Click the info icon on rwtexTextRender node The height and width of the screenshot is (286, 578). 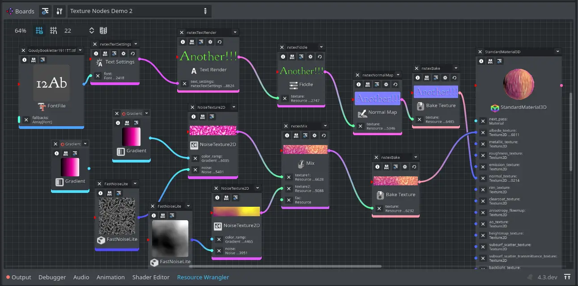click(x=183, y=42)
